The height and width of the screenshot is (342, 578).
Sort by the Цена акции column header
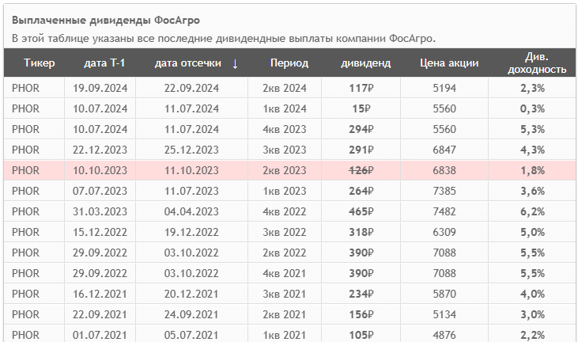coord(449,63)
